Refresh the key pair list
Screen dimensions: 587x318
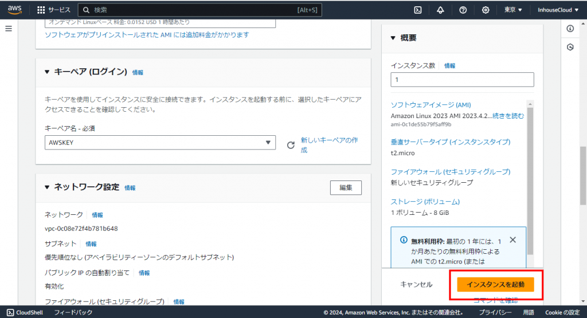tap(290, 145)
